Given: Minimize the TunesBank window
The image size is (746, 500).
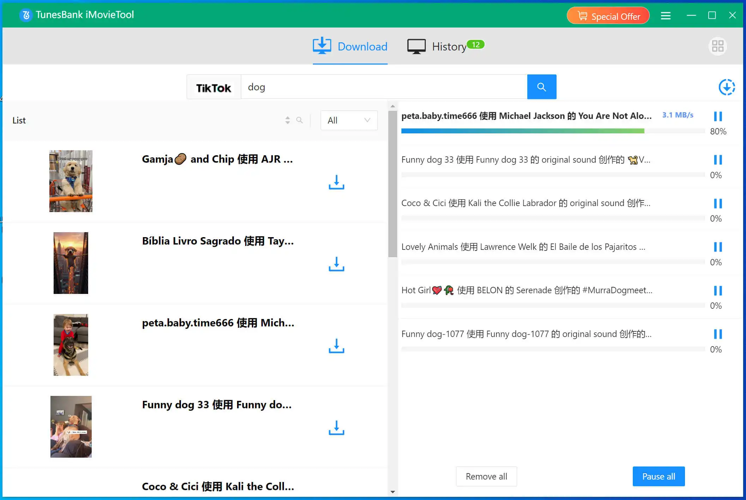Looking at the screenshot, I should click(x=691, y=16).
